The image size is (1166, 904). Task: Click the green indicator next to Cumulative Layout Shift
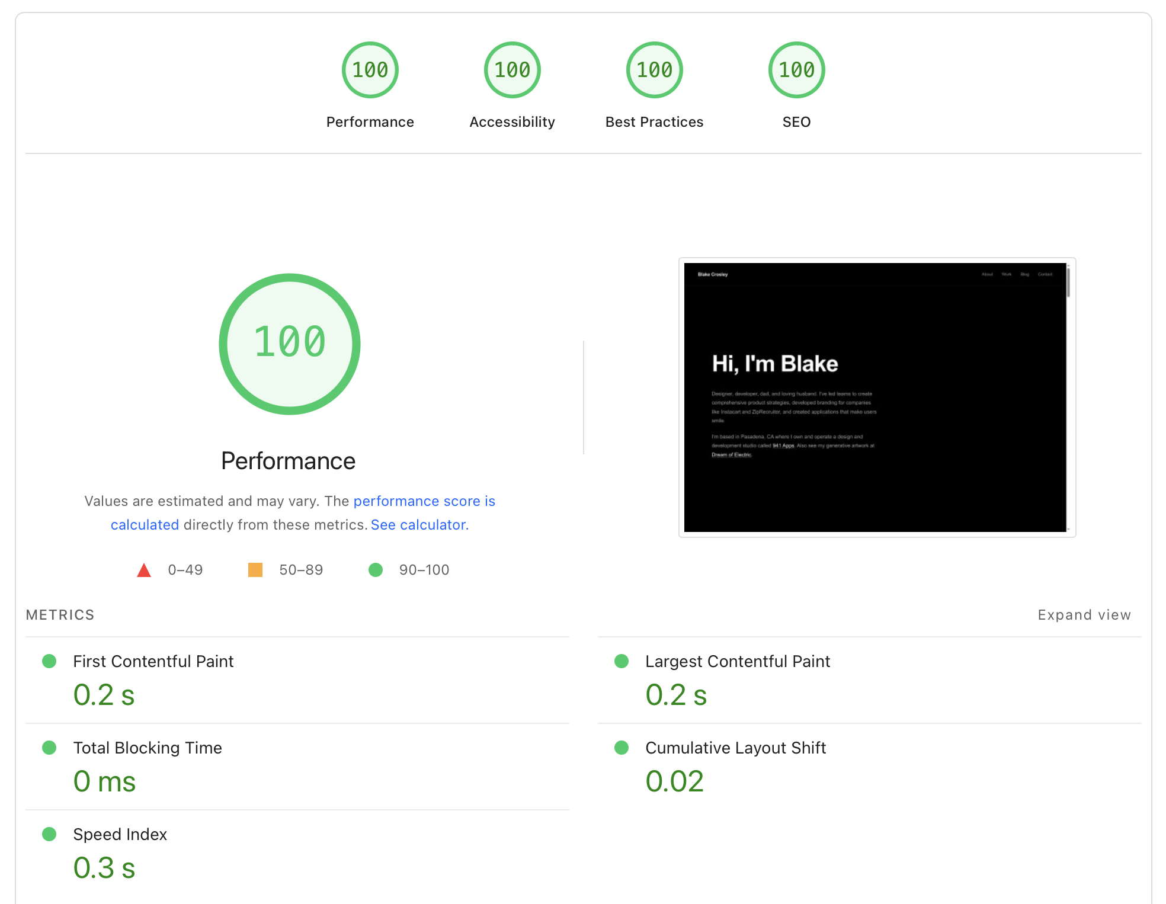622,748
